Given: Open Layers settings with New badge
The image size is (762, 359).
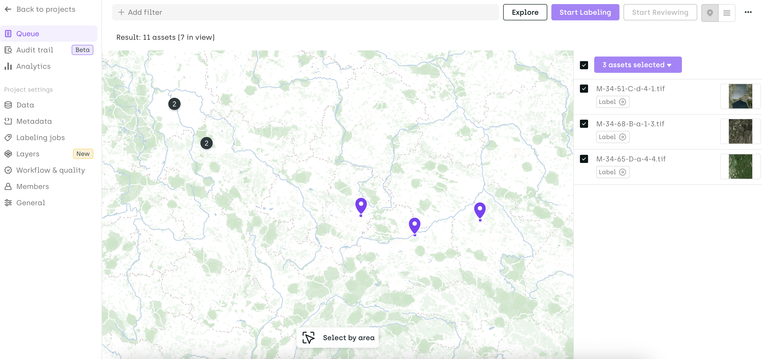Looking at the screenshot, I should coord(28,154).
